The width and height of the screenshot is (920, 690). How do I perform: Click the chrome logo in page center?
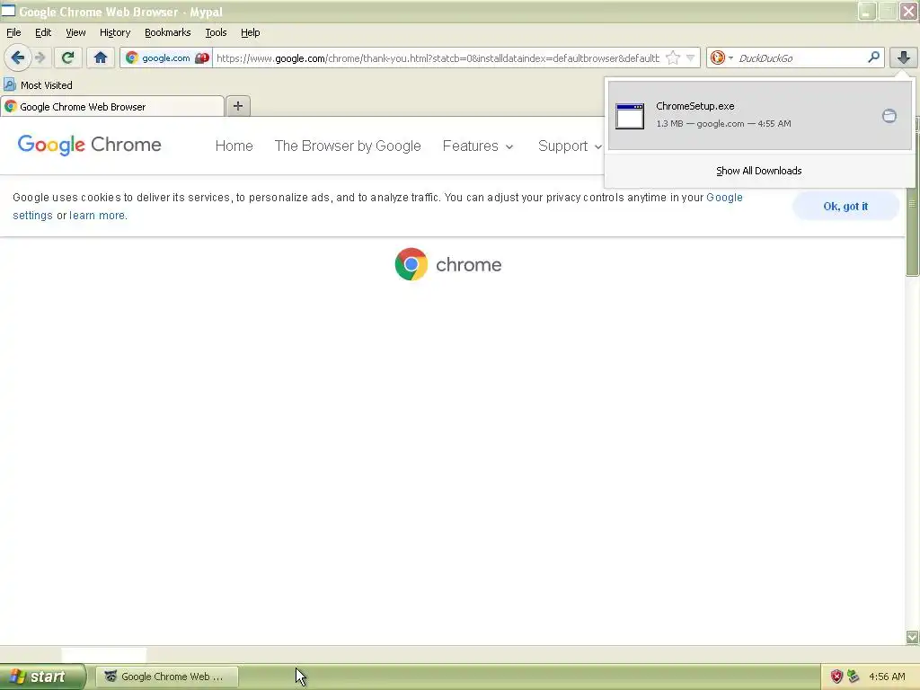click(448, 264)
